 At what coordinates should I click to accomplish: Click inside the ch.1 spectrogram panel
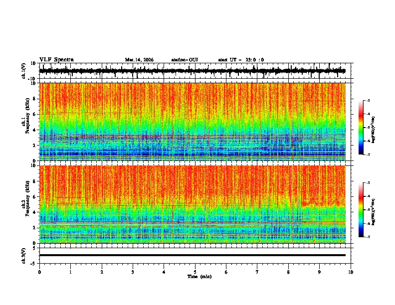(x=193, y=122)
